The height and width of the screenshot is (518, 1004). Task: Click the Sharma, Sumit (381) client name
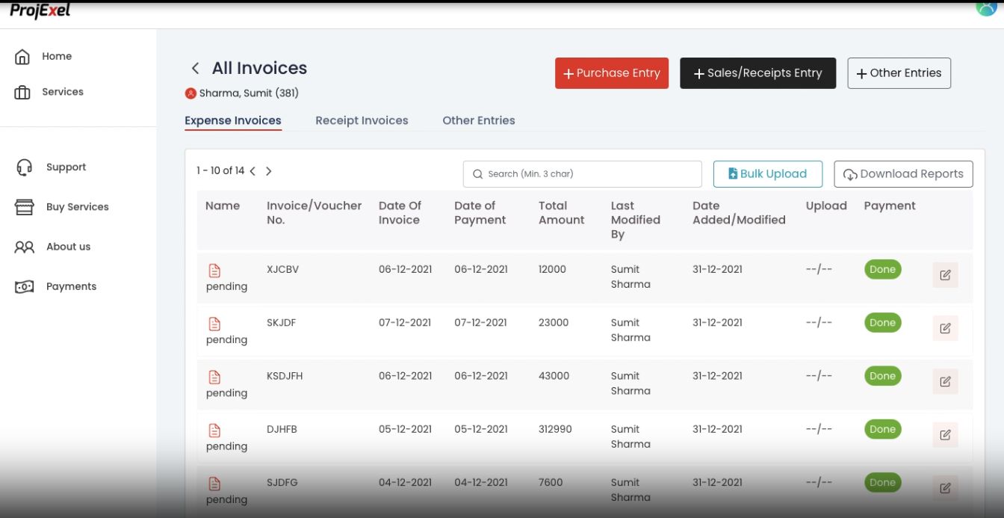point(249,93)
